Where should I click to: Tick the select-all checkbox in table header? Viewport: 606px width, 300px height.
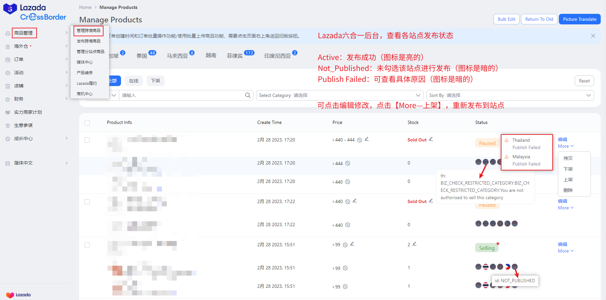(87, 123)
